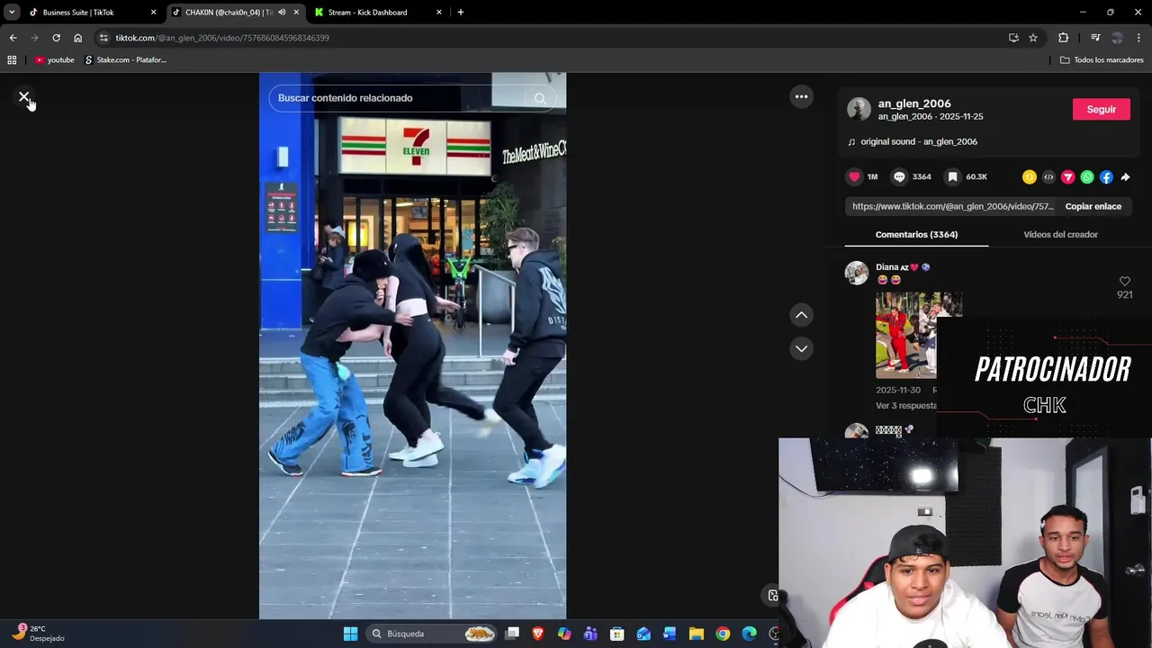The height and width of the screenshot is (648, 1152).
Task: Open Google Chrome from taskbar
Action: [723, 634]
